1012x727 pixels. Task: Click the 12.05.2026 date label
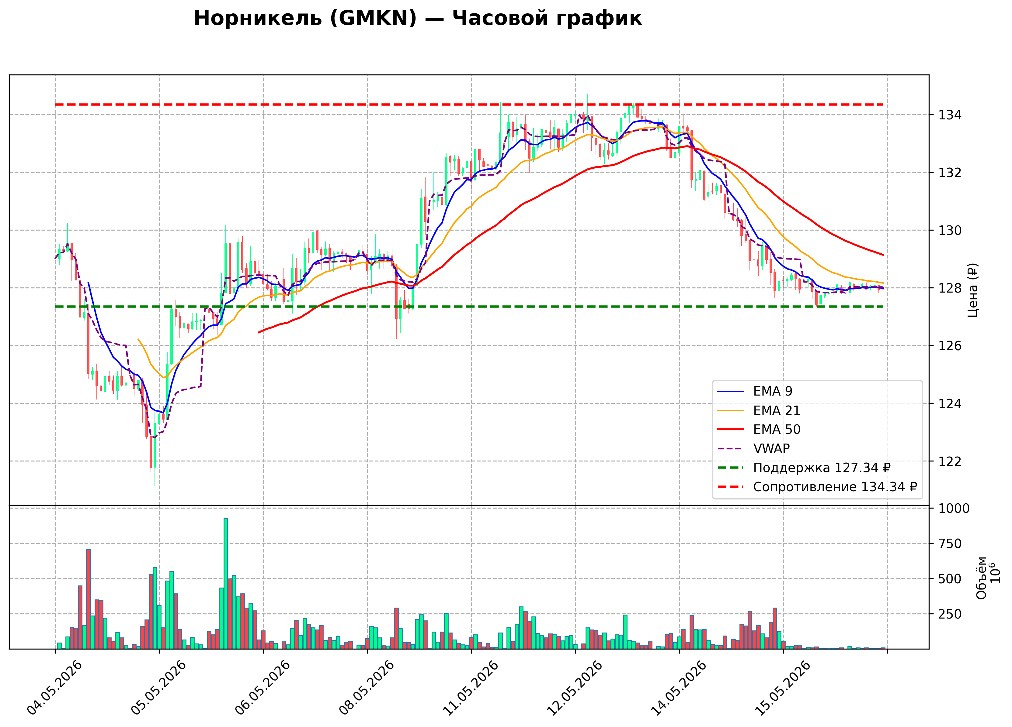[574, 688]
